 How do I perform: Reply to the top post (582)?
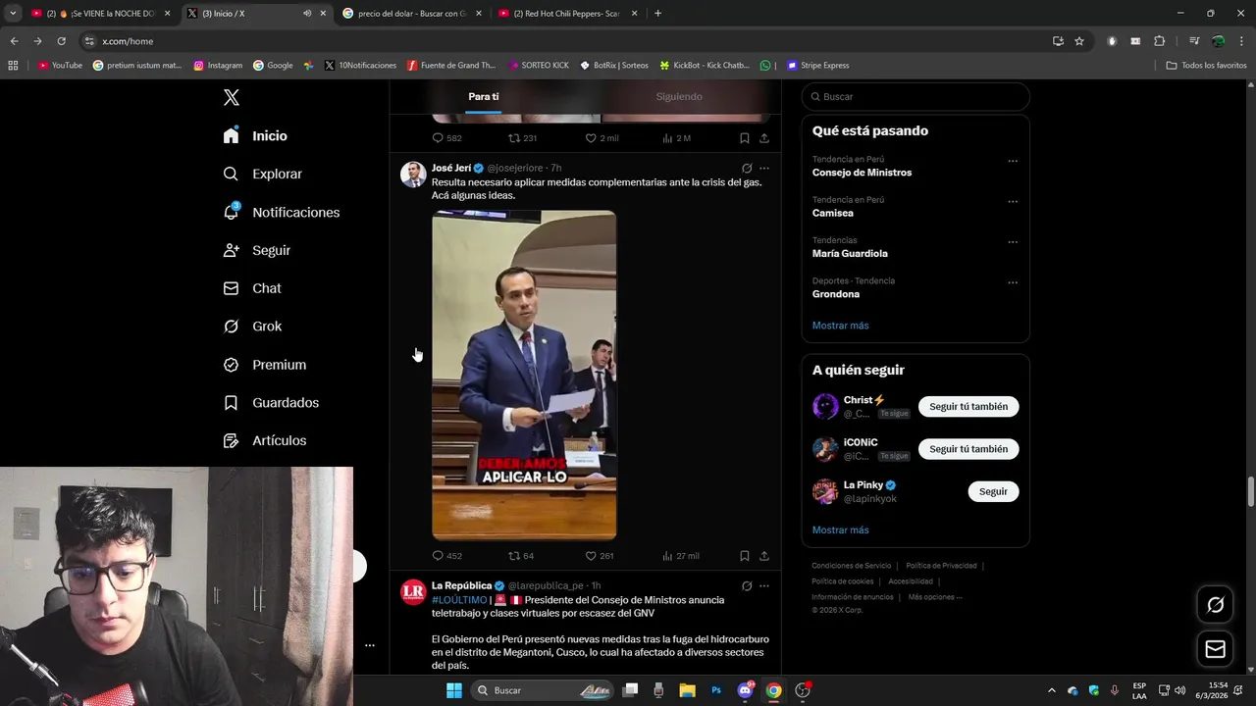tap(446, 138)
